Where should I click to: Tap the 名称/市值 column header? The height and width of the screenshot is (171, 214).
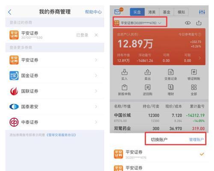tap(122, 106)
